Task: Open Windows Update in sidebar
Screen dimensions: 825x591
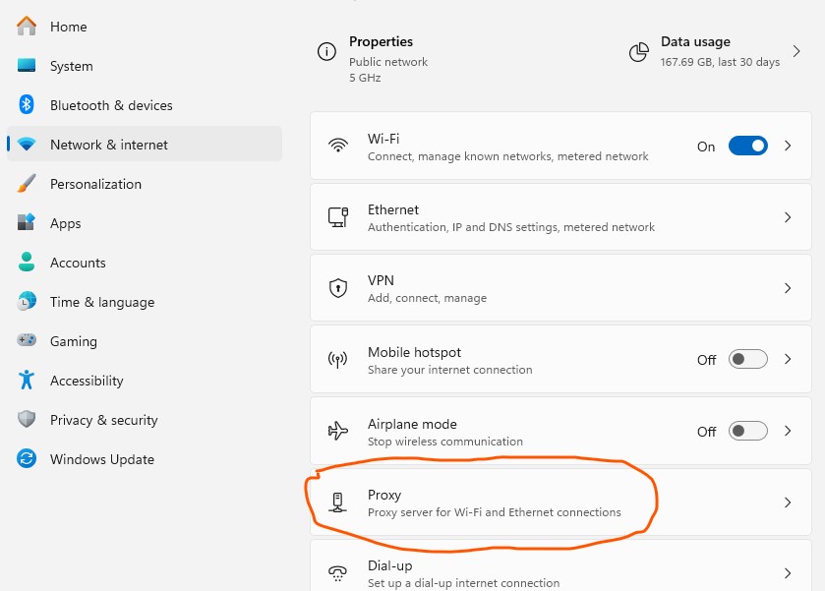Action: (102, 459)
